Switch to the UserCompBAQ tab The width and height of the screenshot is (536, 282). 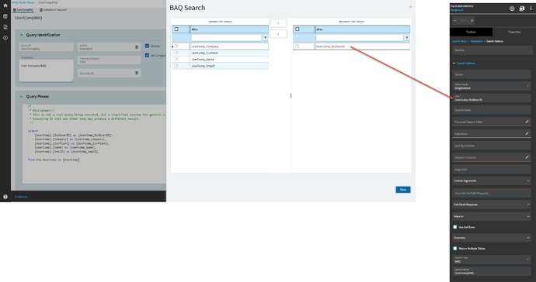pyautogui.click(x=23, y=10)
